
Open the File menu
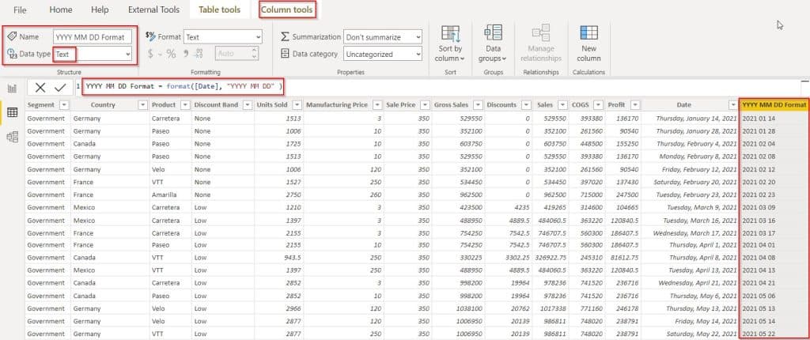click(x=20, y=9)
